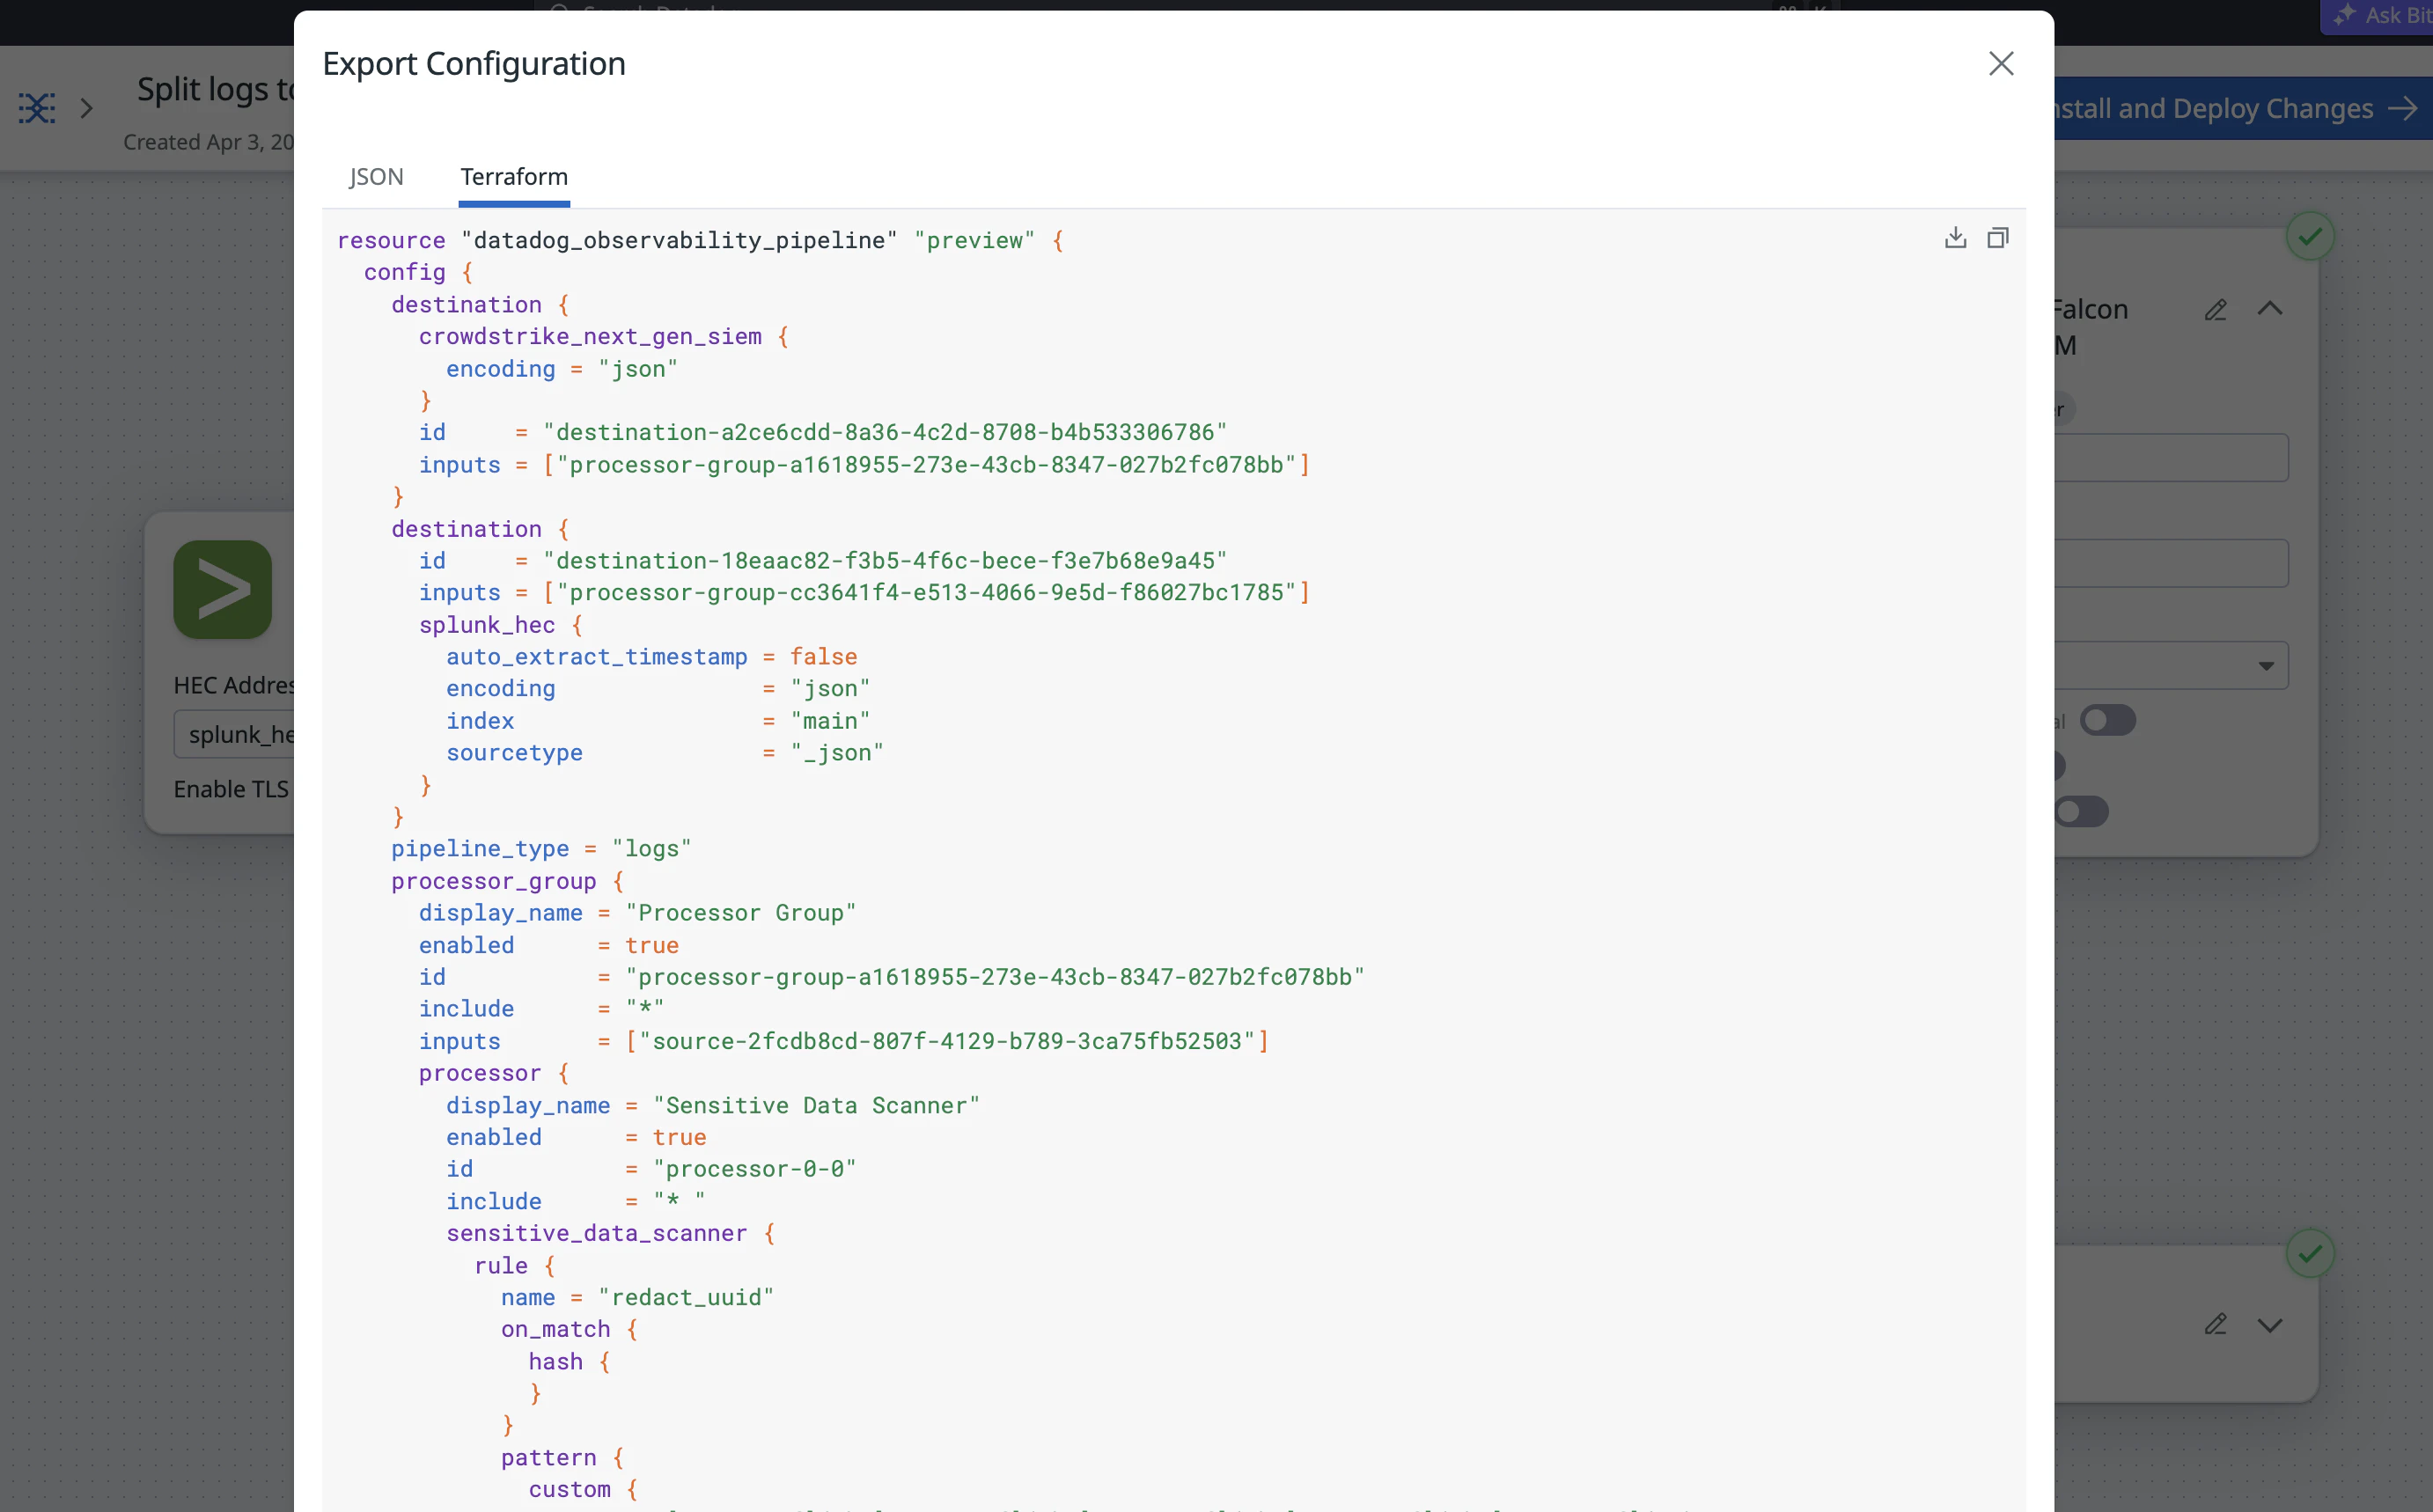Click the pipelines icon at top left
The height and width of the screenshot is (1512, 2433).
point(37,108)
